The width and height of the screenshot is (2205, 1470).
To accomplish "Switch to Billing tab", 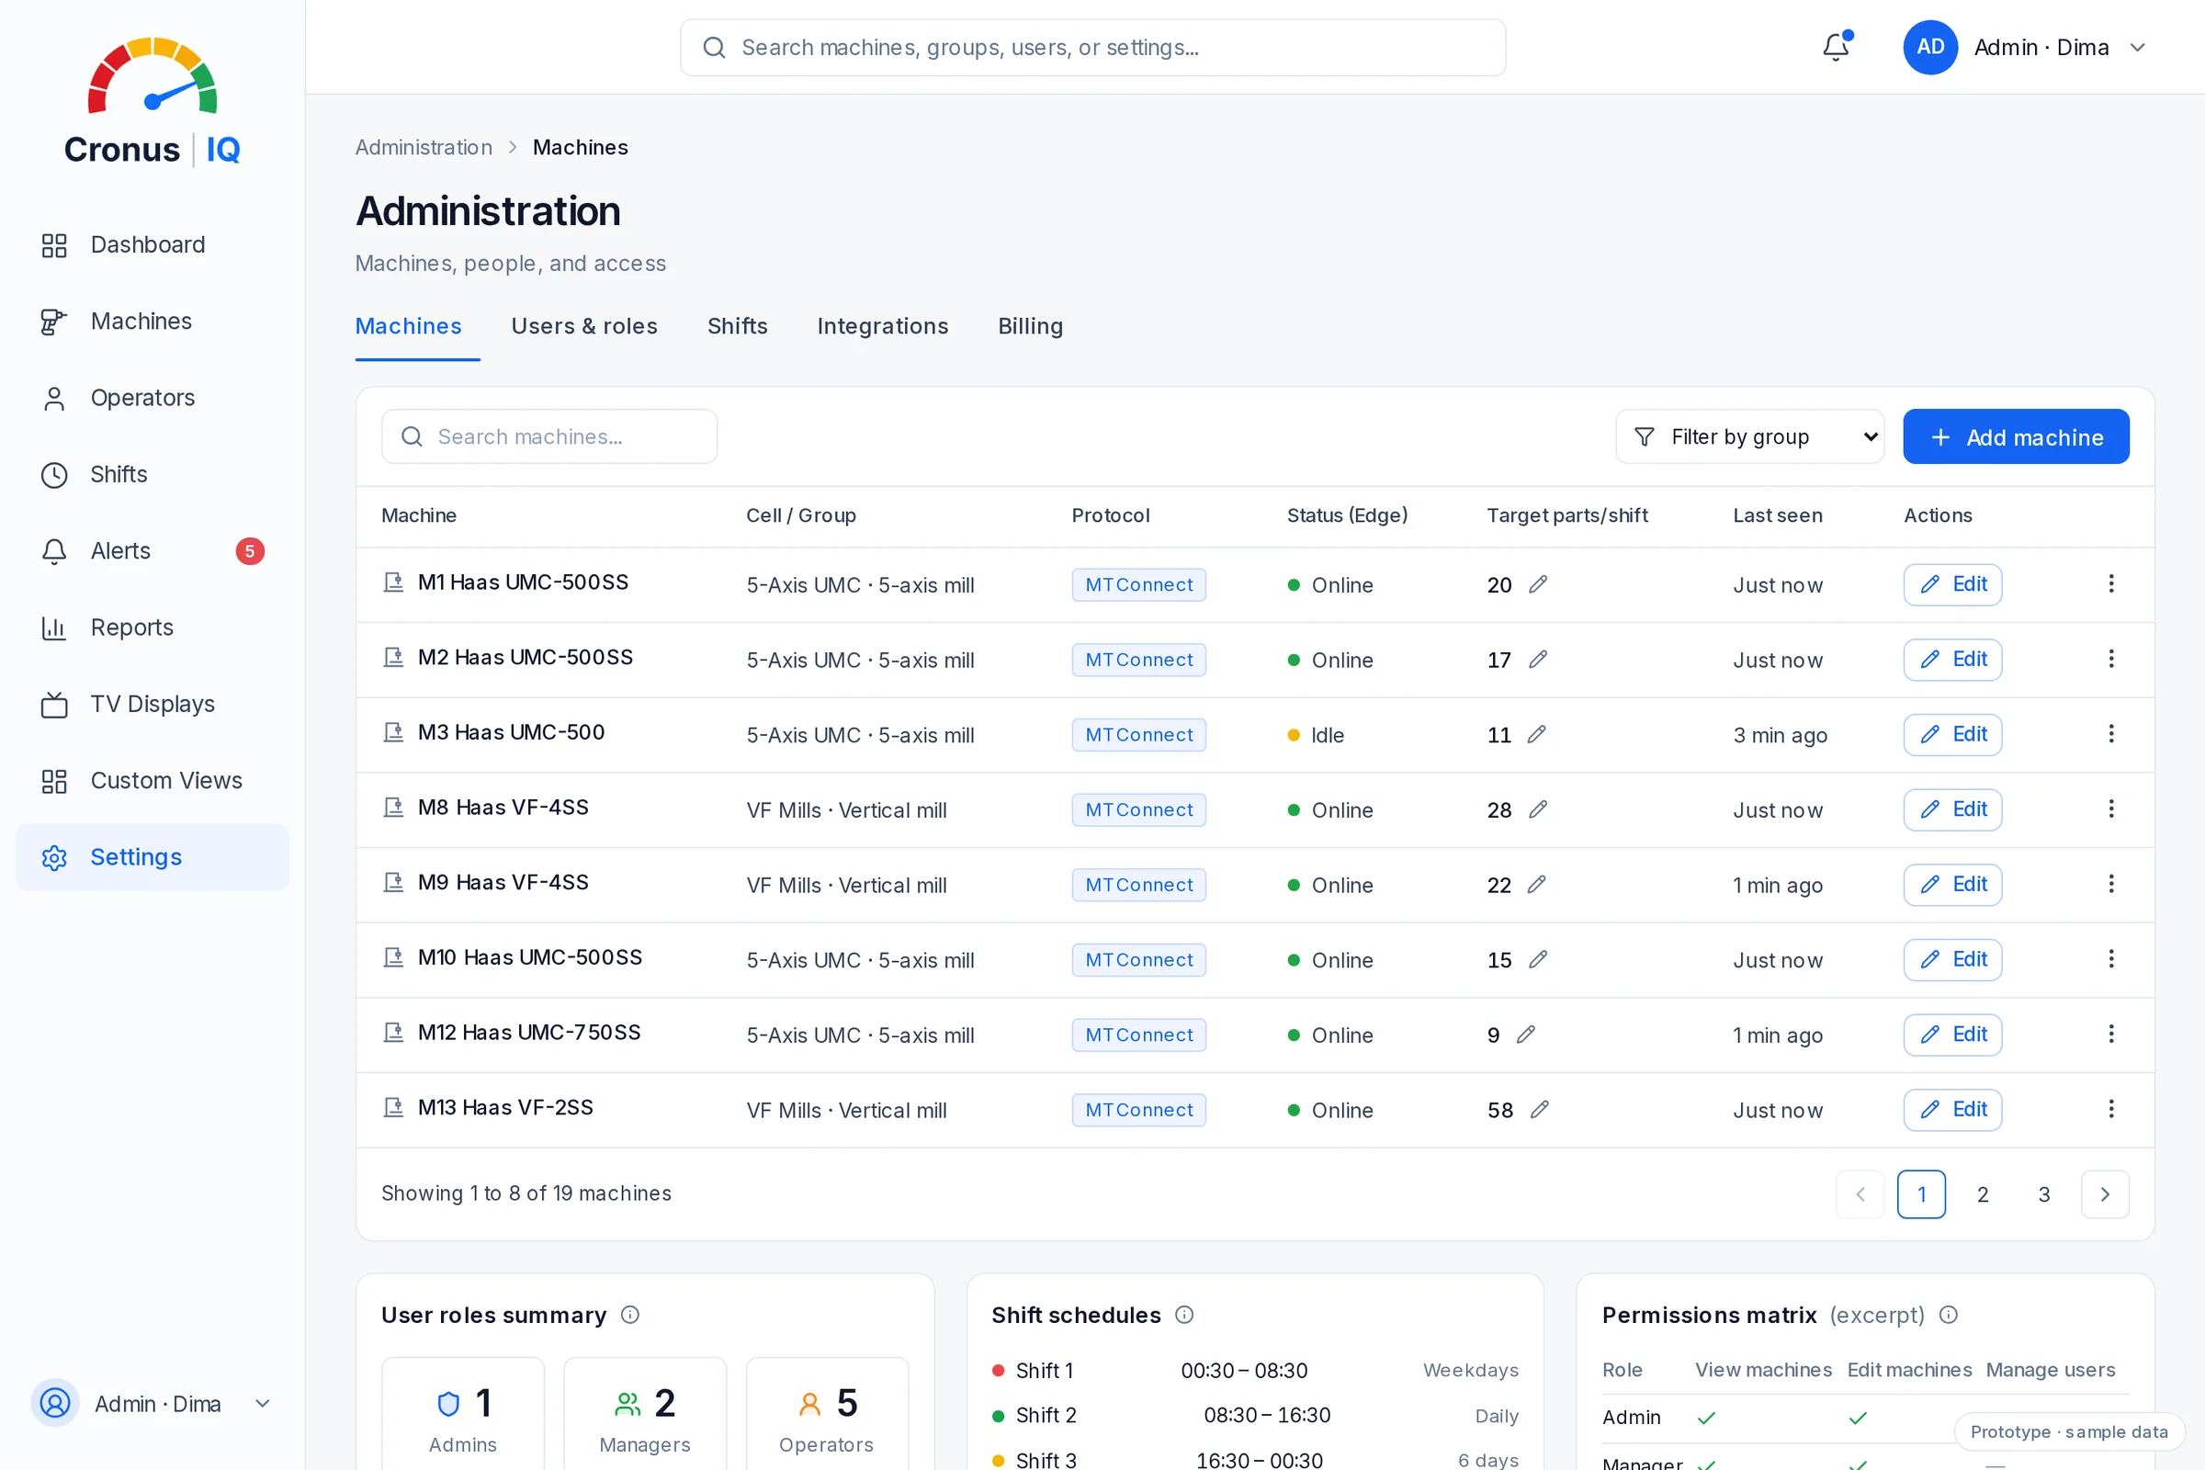I will pyautogui.click(x=1030, y=326).
